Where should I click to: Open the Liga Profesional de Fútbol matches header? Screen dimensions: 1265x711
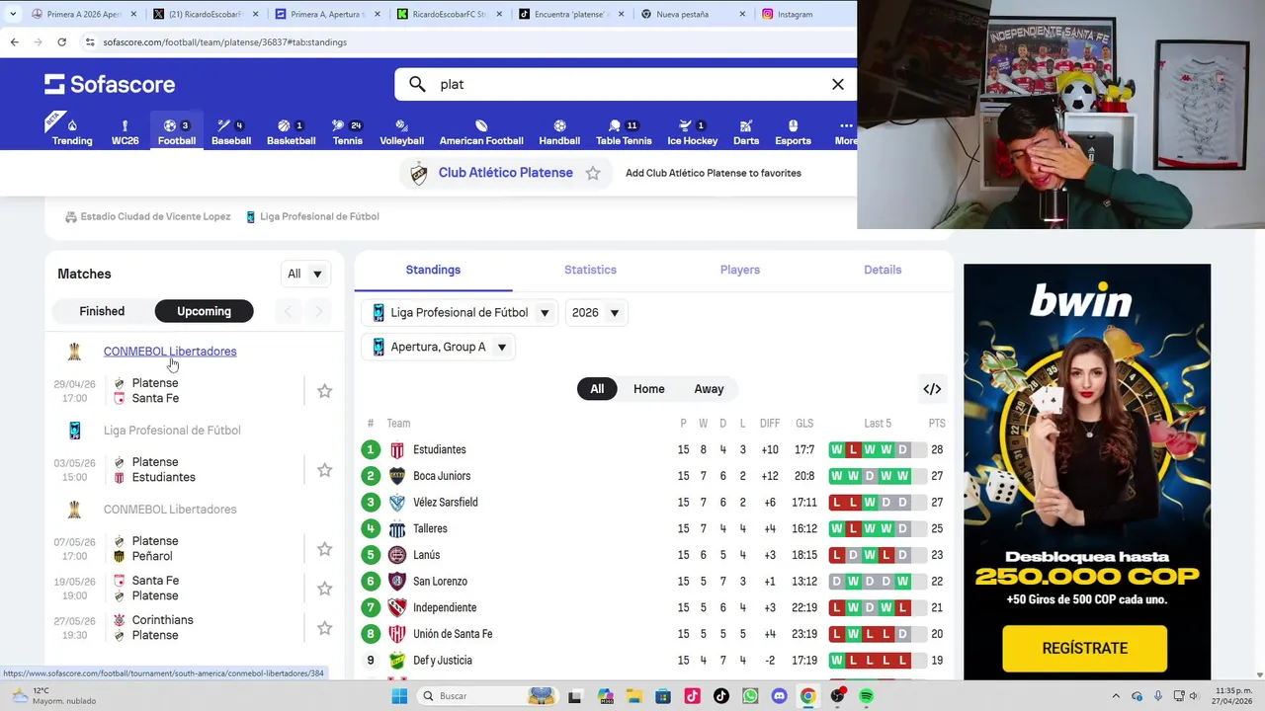(172, 431)
